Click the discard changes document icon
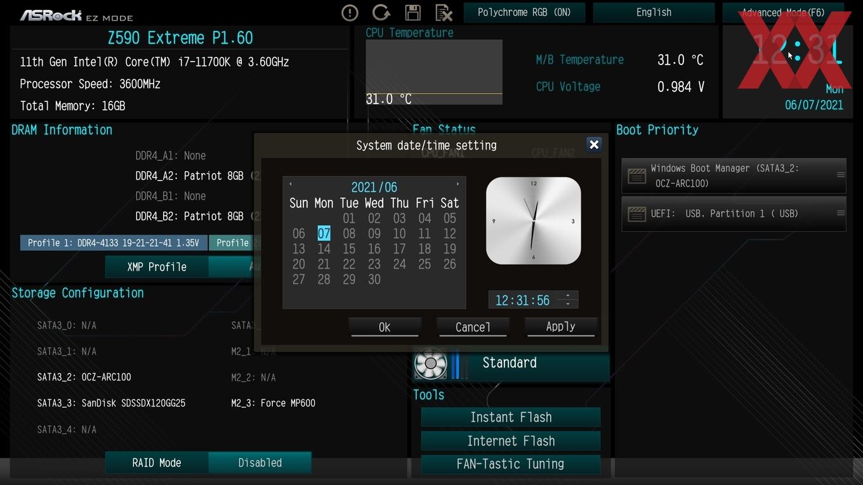This screenshot has width=863, height=485. click(x=444, y=13)
